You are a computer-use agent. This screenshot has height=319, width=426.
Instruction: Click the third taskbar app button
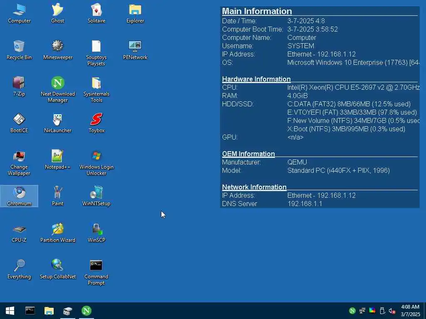click(68, 311)
